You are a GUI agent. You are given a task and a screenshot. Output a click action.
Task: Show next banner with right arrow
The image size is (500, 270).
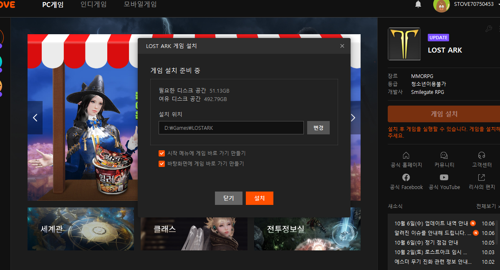click(353, 118)
